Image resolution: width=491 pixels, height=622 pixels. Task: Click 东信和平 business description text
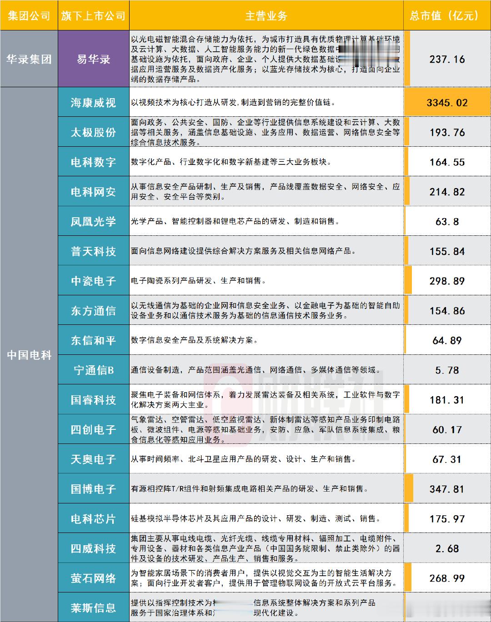coord(195,340)
